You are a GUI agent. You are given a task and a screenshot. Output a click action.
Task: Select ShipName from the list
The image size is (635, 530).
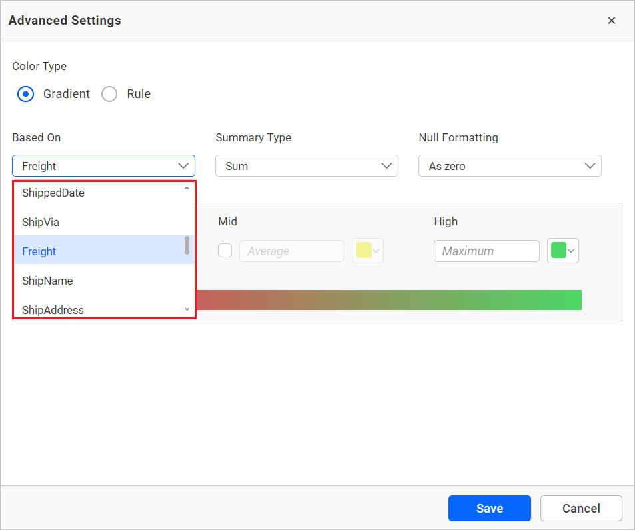[x=47, y=281]
